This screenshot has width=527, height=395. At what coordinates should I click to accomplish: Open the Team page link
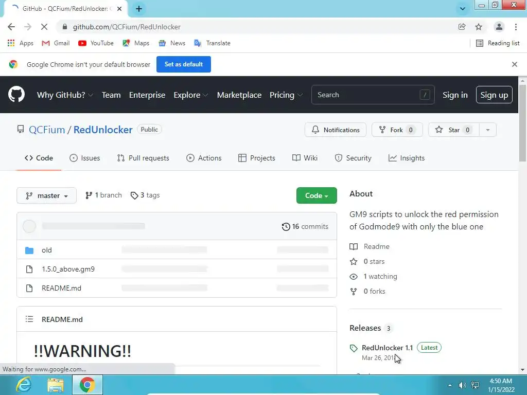111,95
